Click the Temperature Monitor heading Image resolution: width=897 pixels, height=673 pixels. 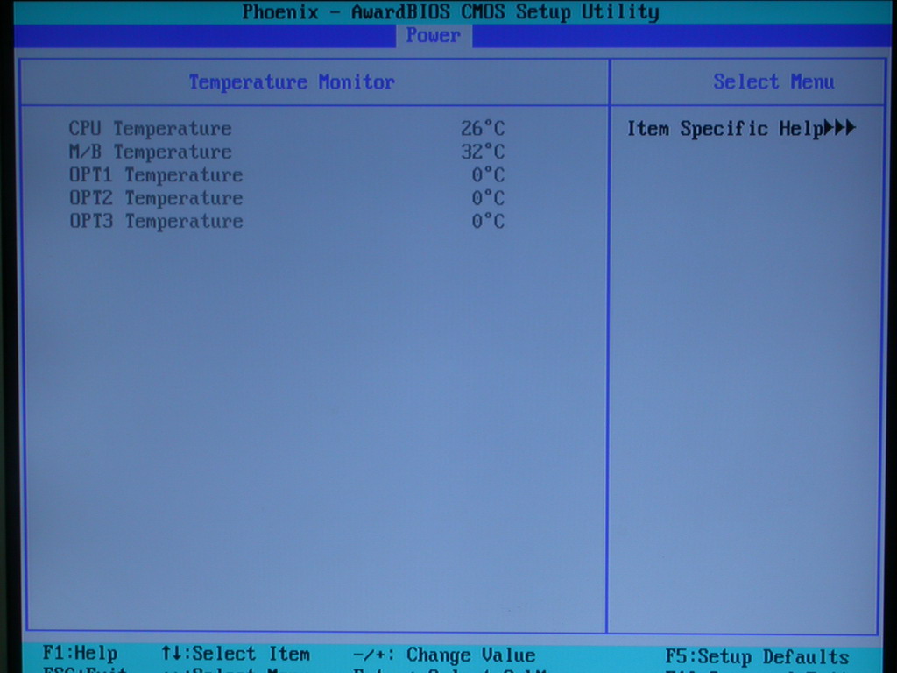coord(292,82)
